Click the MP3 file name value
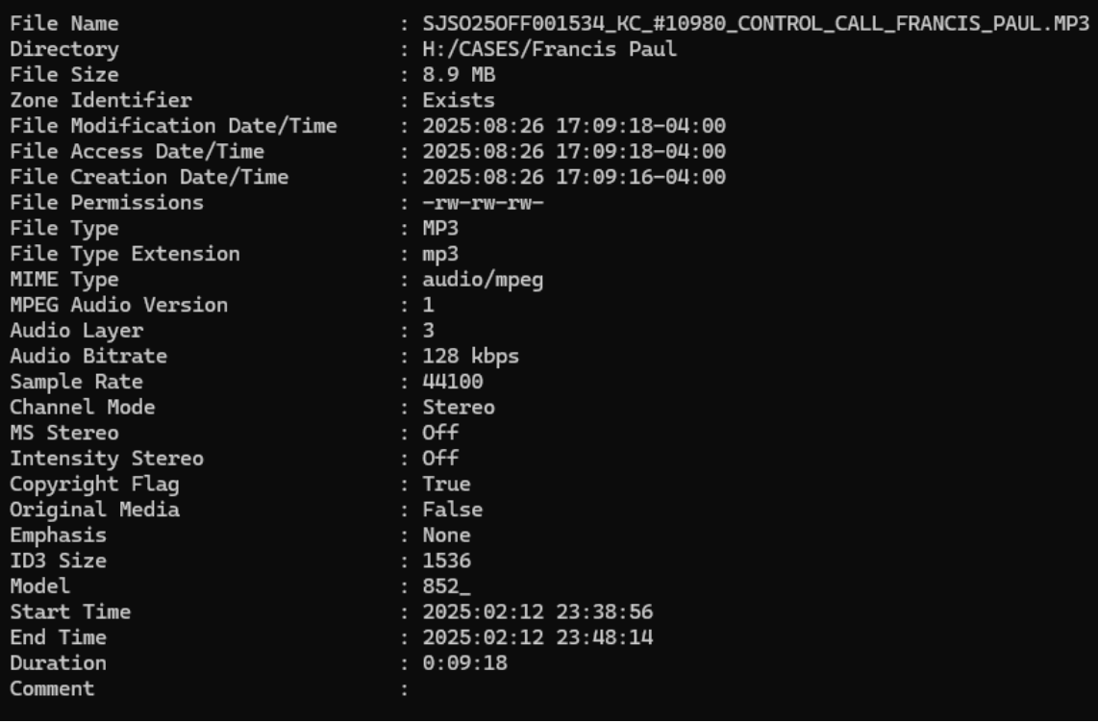The width and height of the screenshot is (1098, 723). [x=755, y=23]
